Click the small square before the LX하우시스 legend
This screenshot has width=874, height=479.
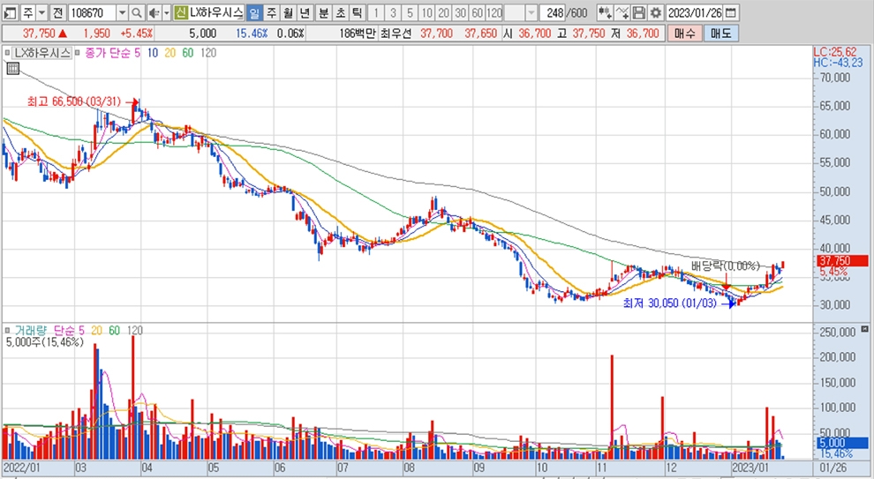click(7, 53)
